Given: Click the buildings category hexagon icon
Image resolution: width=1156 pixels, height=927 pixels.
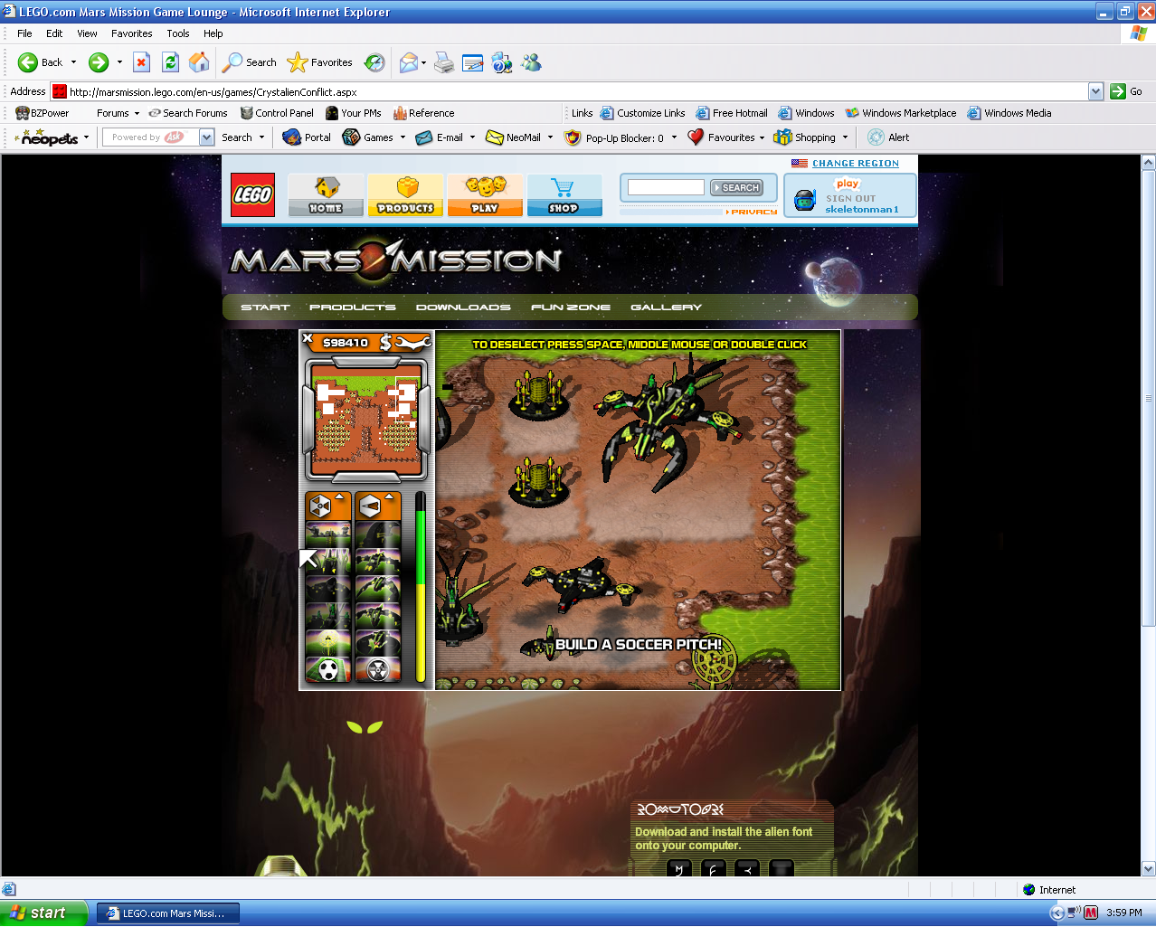Looking at the screenshot, I should click(x=320, y=506).
